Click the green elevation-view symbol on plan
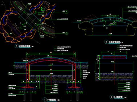 (x=43, y=9)
